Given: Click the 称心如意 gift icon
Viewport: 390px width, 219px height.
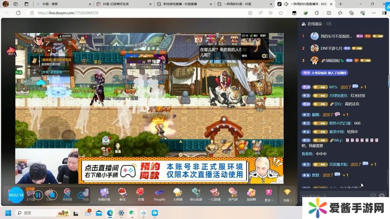Looking at the screenshot, I should [x=196, y=193].
